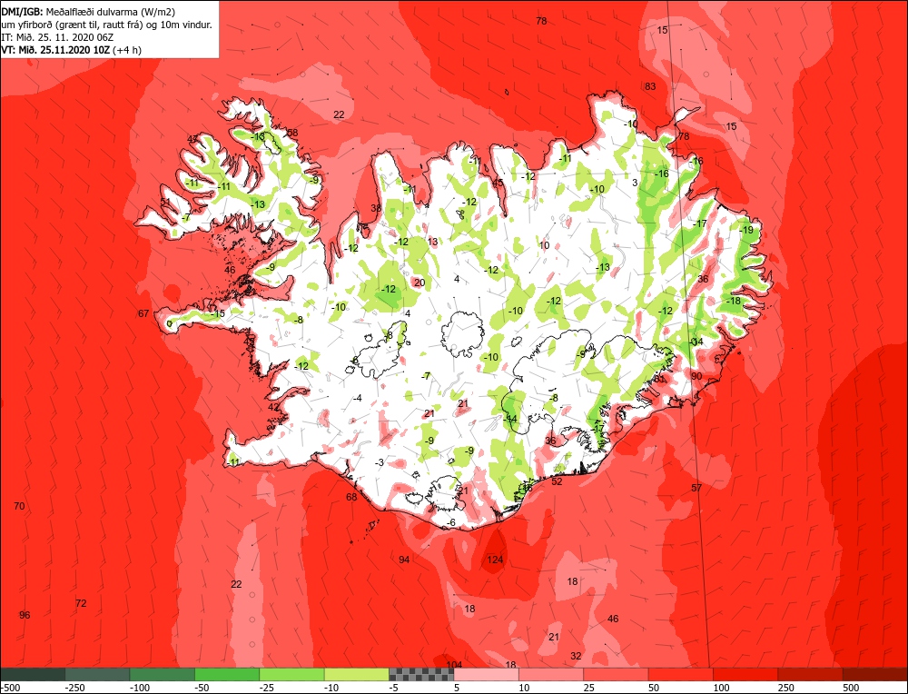Select the salmon legend swatch between 25 and 50
908x694 pixels.
pyautogui.click(x=617, y=674)
